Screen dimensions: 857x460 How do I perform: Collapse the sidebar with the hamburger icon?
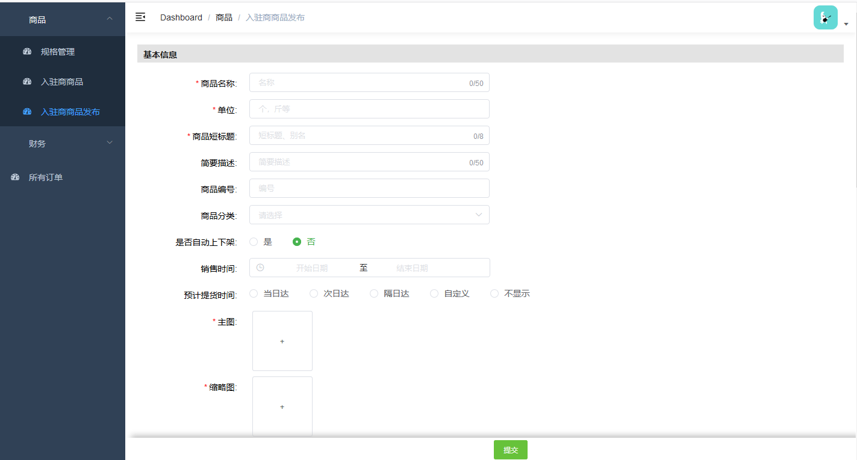point(140,17)
